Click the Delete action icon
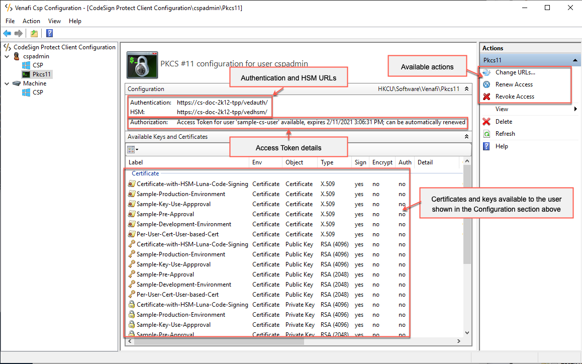 click(486, 121)
